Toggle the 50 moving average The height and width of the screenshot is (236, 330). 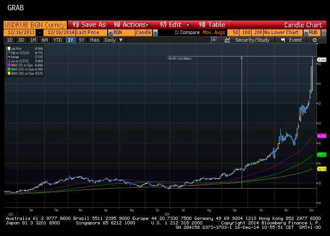click(x=235, y=33)
